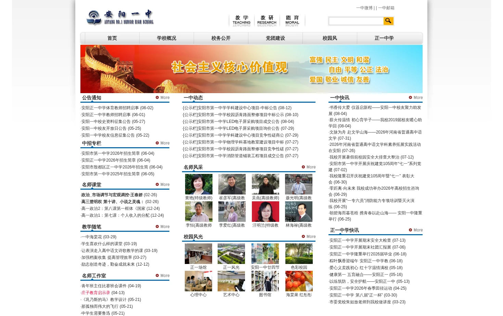Open More for 名师风采 section
This screenshot has height=316, width=503.
click(309, 167)
